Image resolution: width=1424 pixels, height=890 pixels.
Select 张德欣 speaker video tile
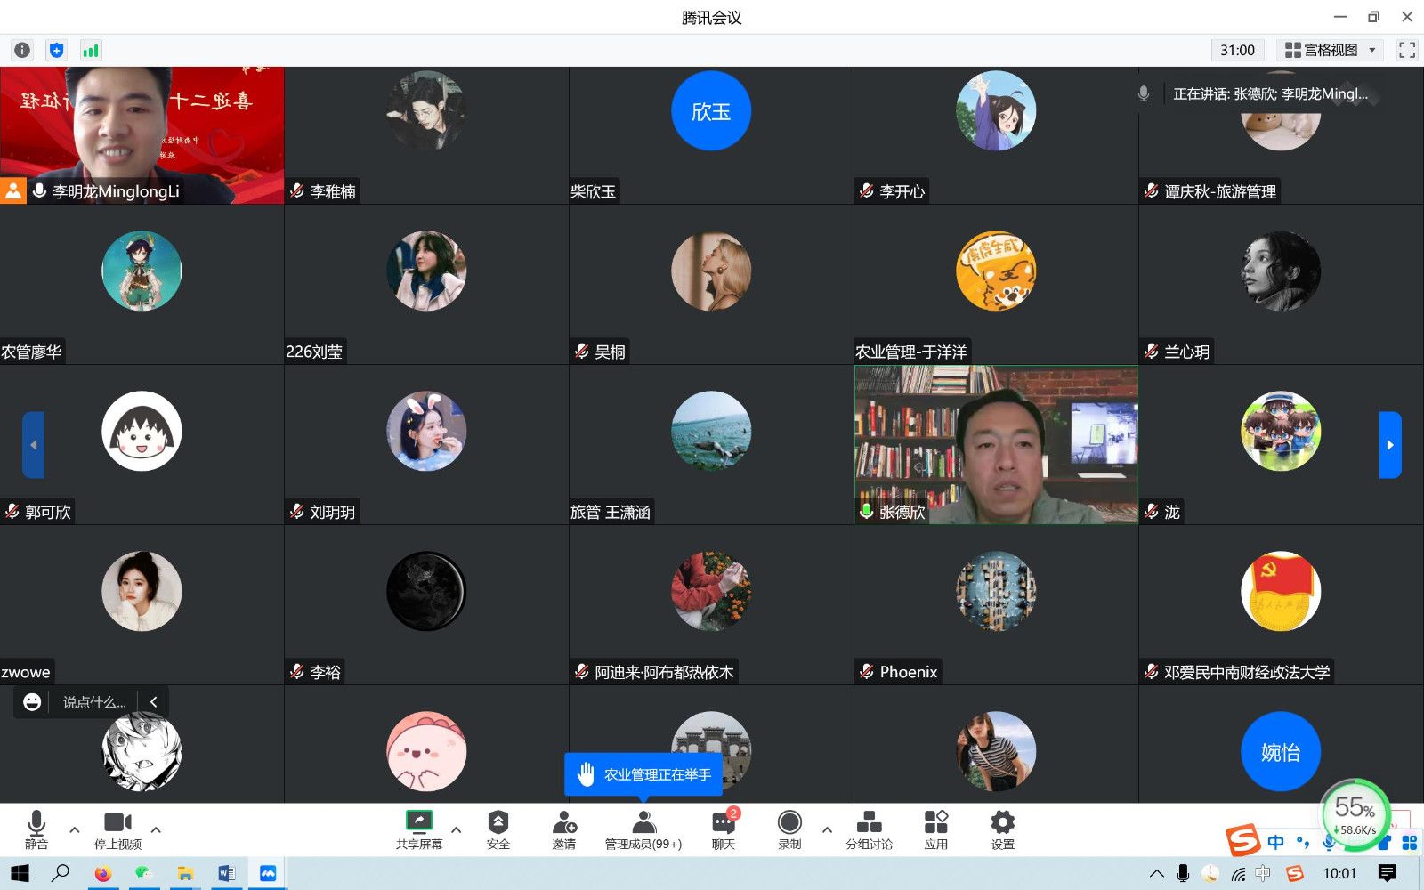pos(996,444)
